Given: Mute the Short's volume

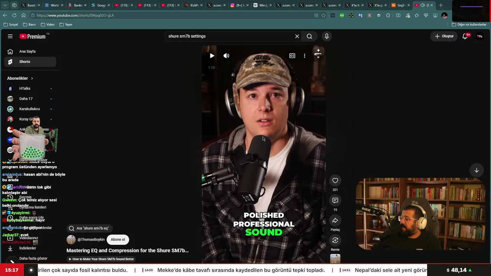Looking at the screenshot, I should pos(226,56).
